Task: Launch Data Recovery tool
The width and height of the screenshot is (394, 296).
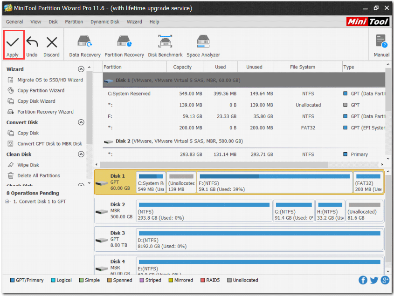Action: point(85,45)
